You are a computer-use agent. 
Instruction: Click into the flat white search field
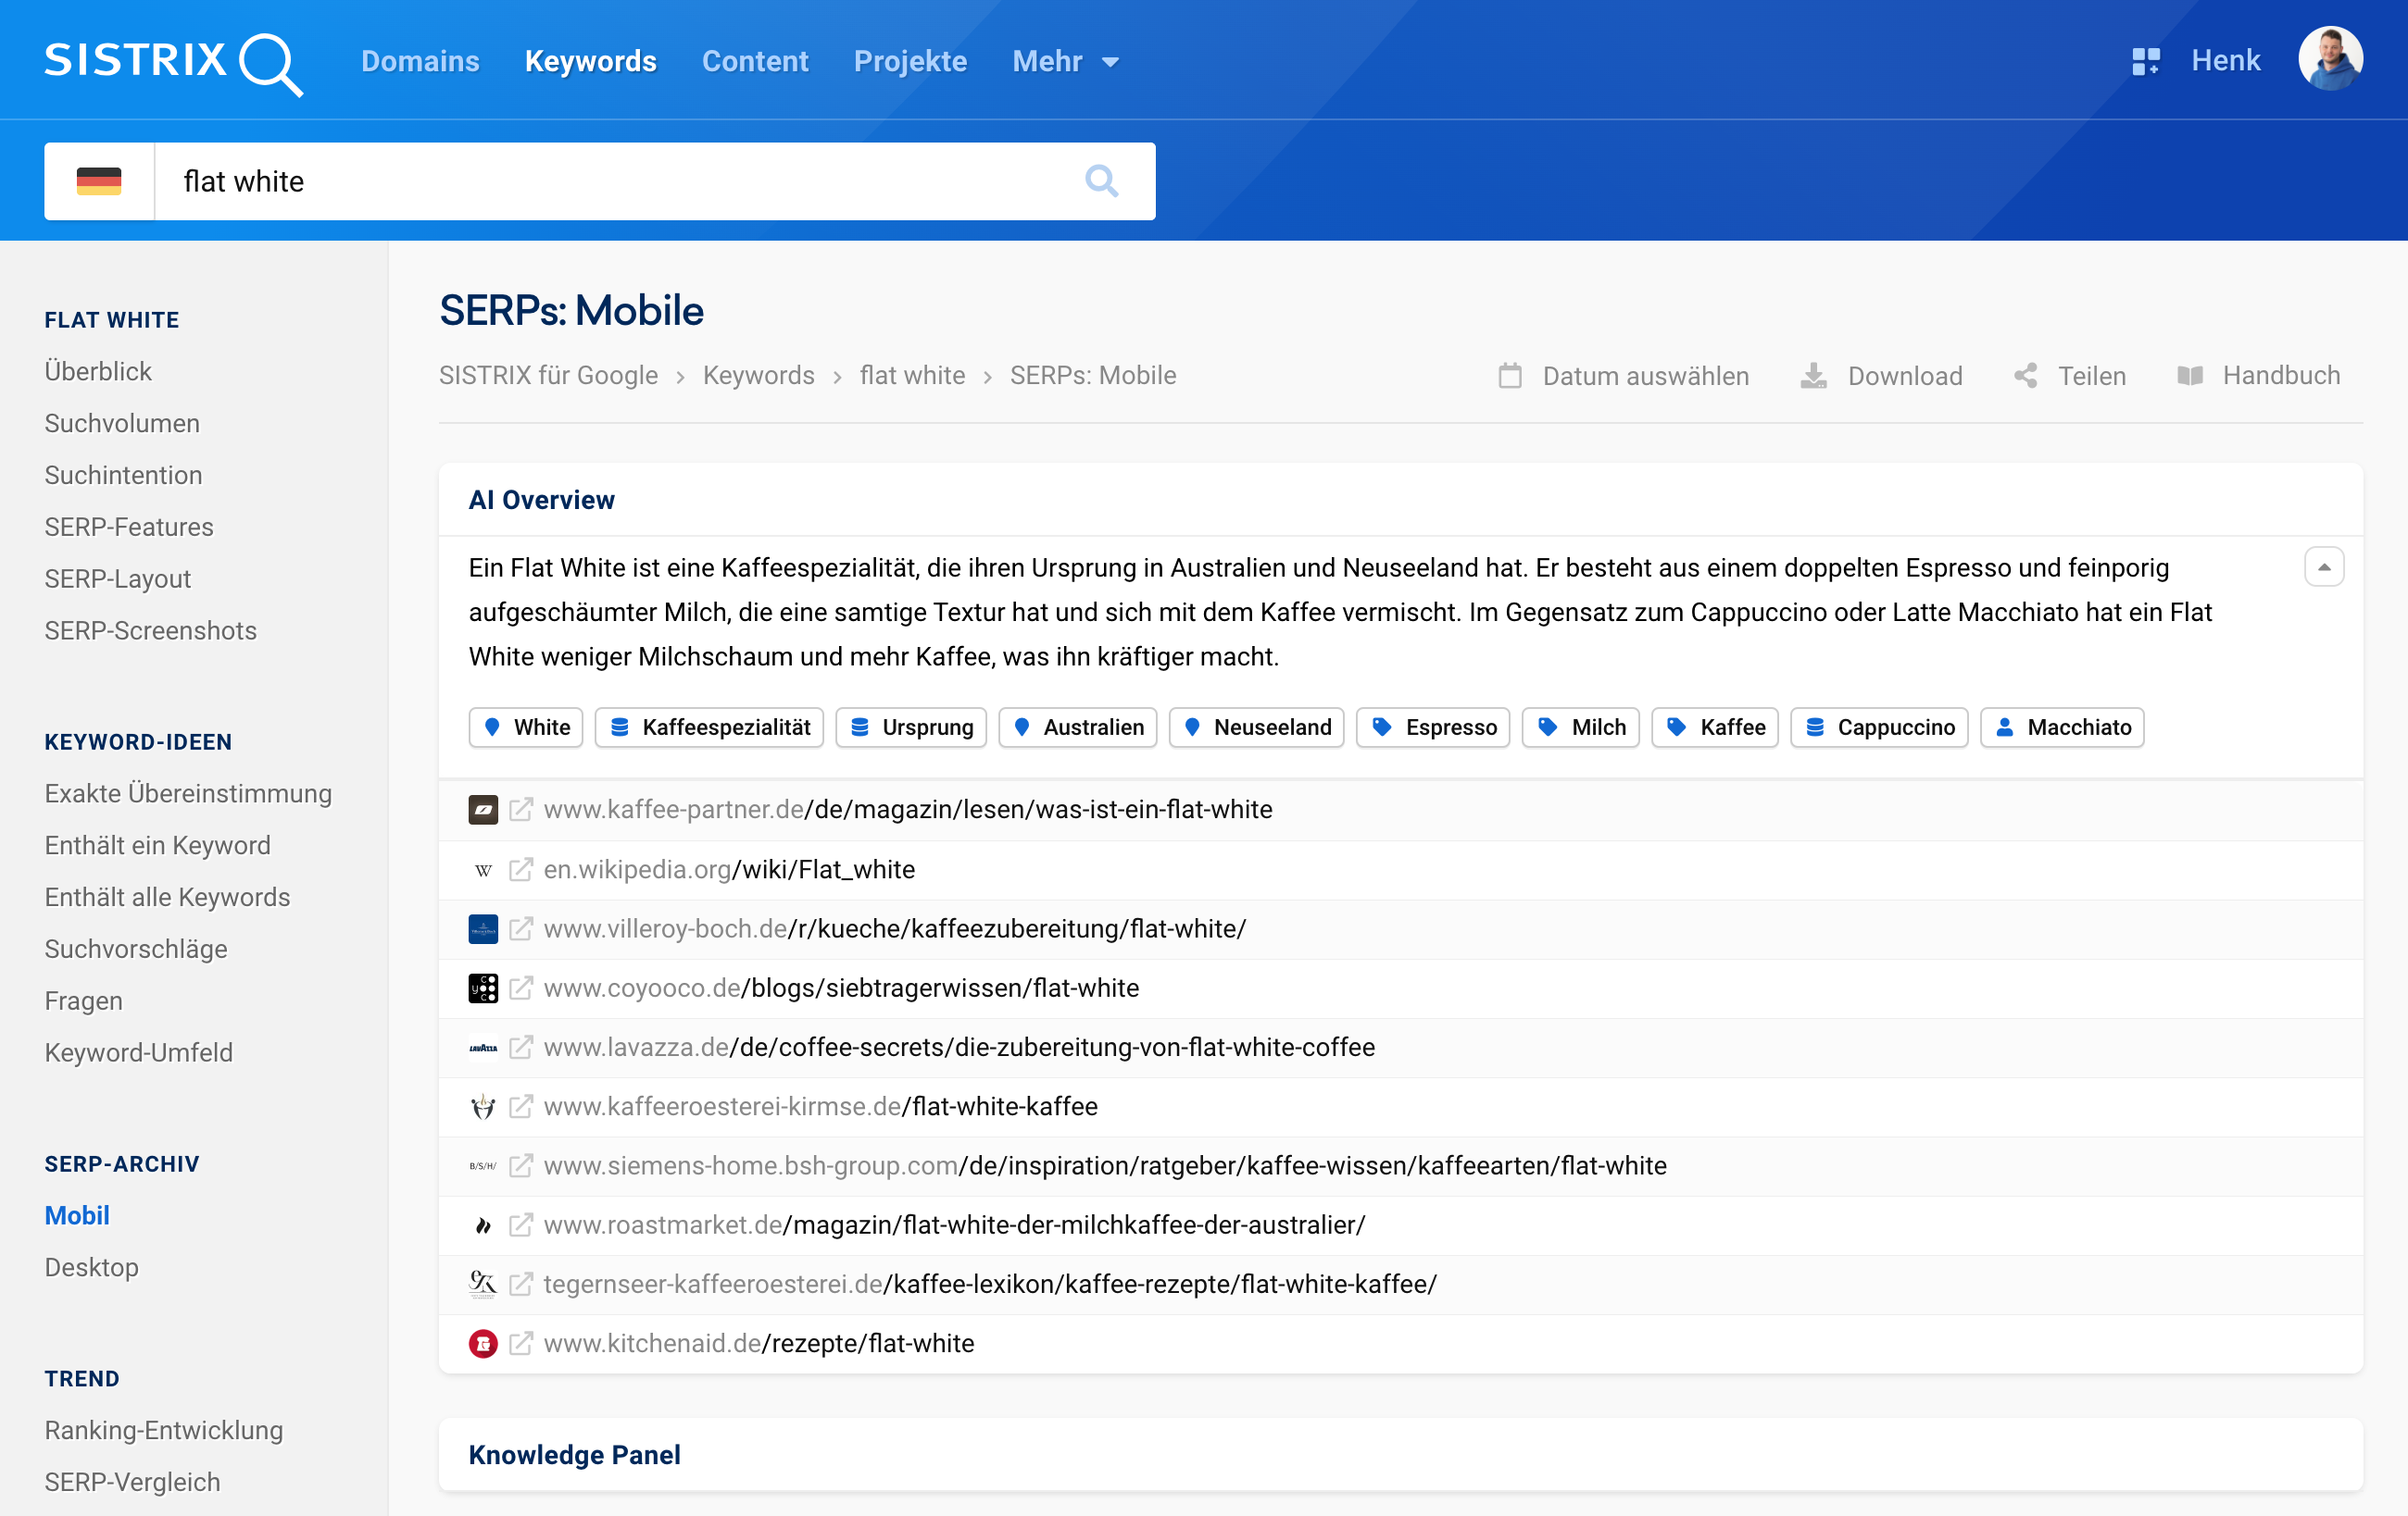(x=600, y=180)
